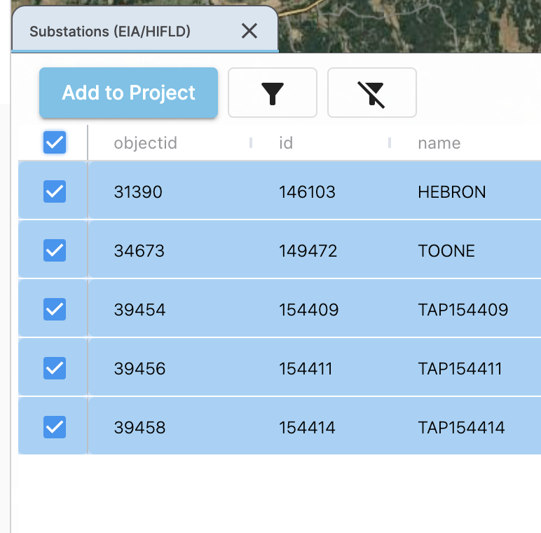
Task: Click objectid cell 31390
Action: coord(138,192)
